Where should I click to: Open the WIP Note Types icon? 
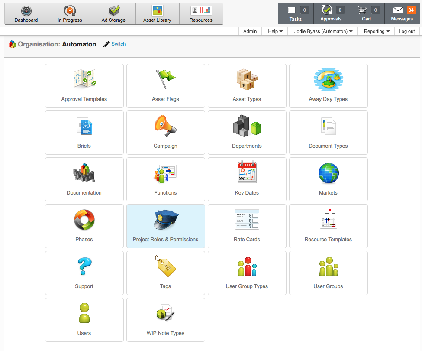coord(165,313)
